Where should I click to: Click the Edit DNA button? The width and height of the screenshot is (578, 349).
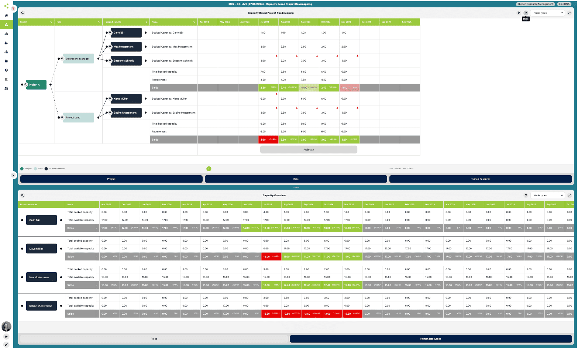point(564,4)
